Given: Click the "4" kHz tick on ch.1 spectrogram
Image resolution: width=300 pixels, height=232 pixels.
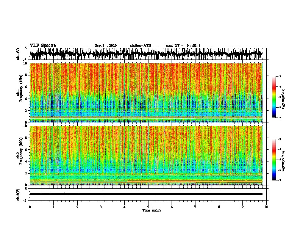Looking at the screenshot, I should (x=26, y=99).
